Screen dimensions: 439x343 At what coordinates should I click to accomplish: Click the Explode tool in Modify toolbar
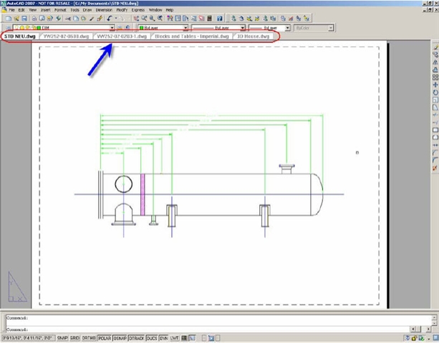pyautogui.click(x=435, y=168)
